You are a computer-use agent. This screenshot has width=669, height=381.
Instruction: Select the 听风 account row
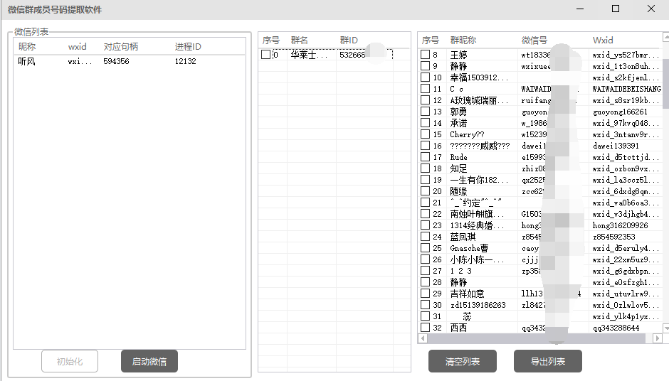click(130, 61)
